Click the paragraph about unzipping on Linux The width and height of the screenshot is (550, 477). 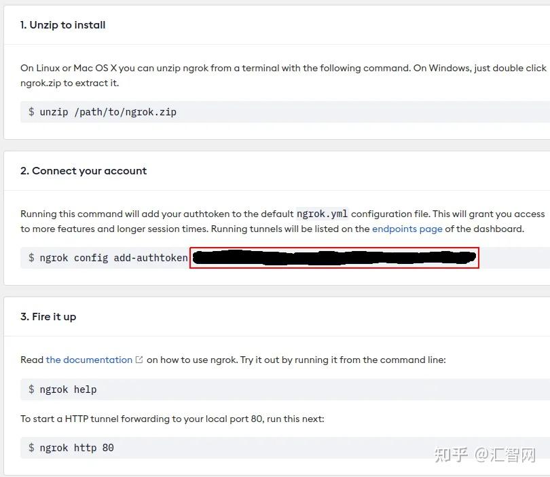[x=283, y=75]
